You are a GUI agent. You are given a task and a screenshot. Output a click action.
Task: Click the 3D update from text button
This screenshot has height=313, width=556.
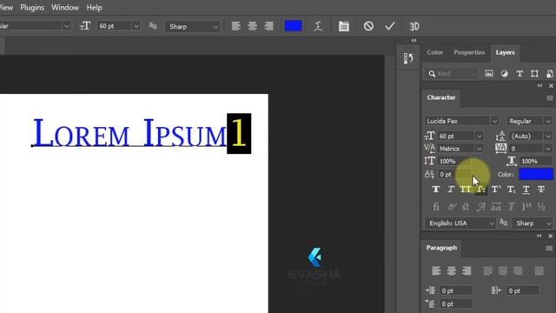pos(414,26)
